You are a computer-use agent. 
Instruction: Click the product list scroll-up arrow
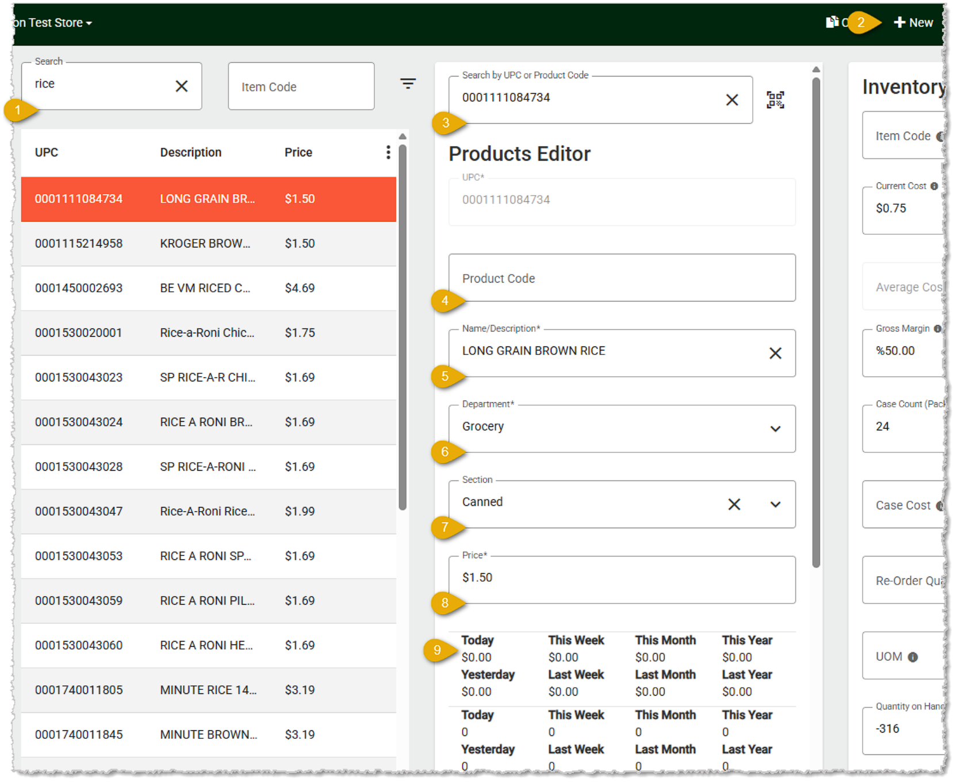[403, 136]
